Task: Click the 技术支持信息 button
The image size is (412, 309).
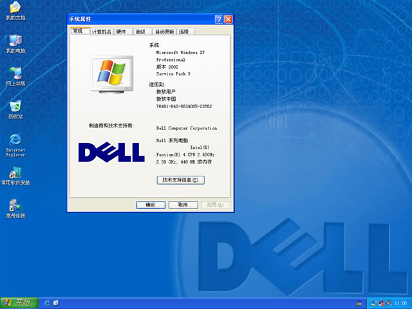Action: 180,180
